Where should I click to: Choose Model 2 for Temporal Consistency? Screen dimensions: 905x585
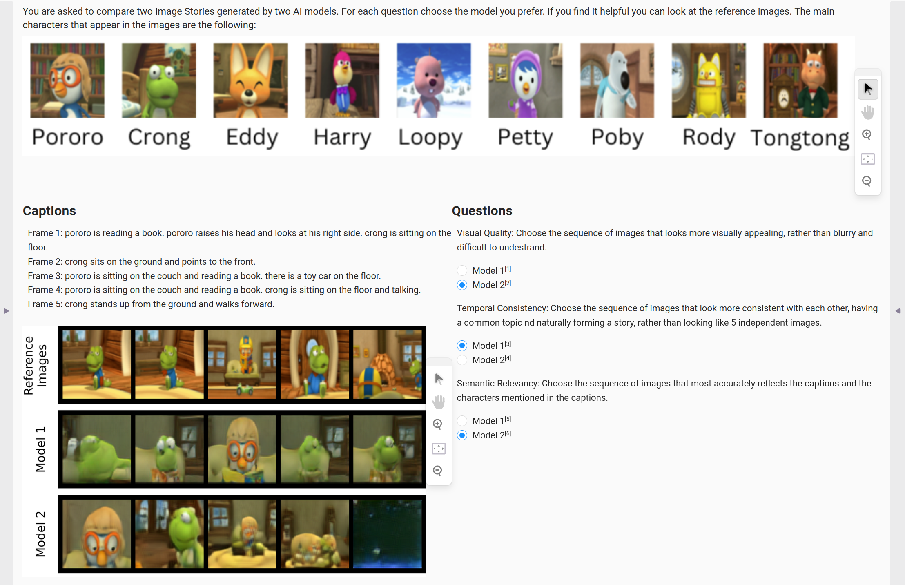462,360
